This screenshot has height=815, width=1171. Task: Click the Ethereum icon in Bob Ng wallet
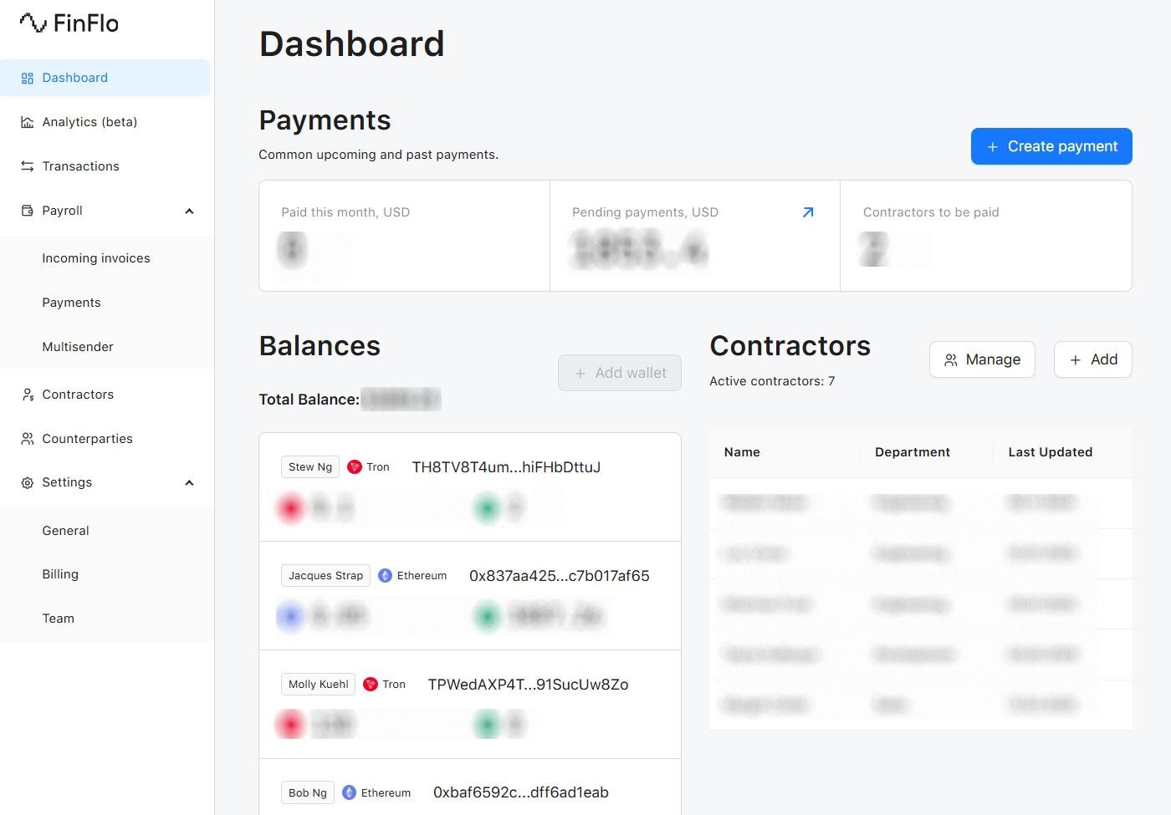coord(350,792)
